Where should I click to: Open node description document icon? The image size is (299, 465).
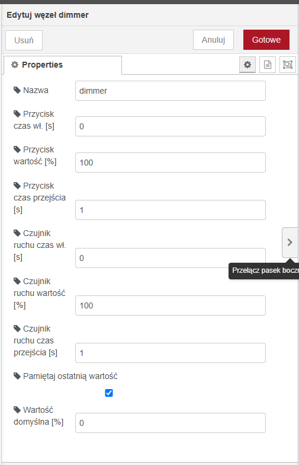click(268, 64)
